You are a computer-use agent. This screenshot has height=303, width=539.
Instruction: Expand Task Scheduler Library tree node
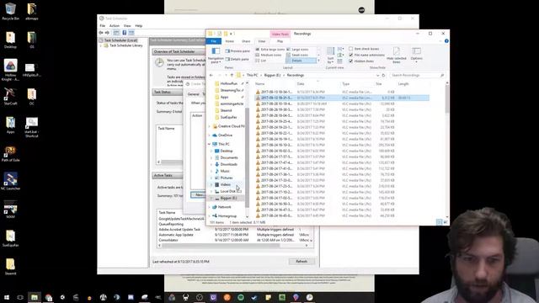101,45
